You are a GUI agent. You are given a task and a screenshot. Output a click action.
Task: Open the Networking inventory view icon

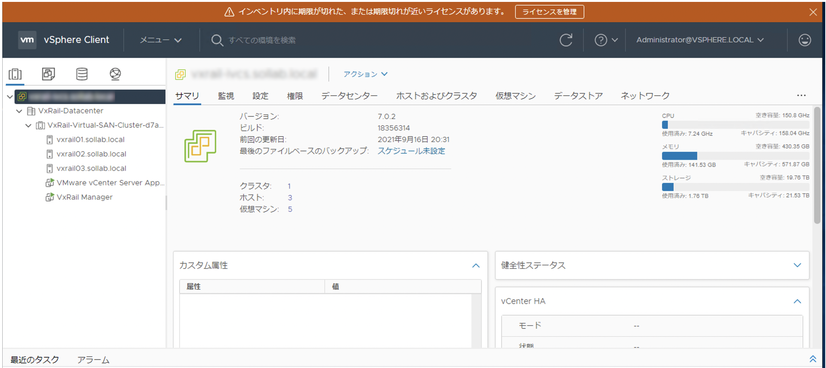(115, 74)
